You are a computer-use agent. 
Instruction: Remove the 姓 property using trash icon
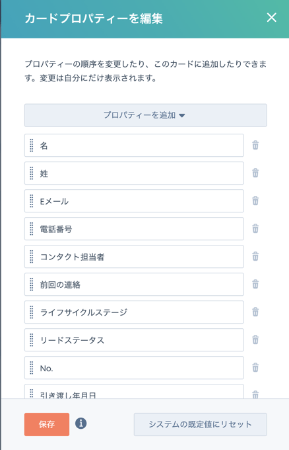pos(255,173)
